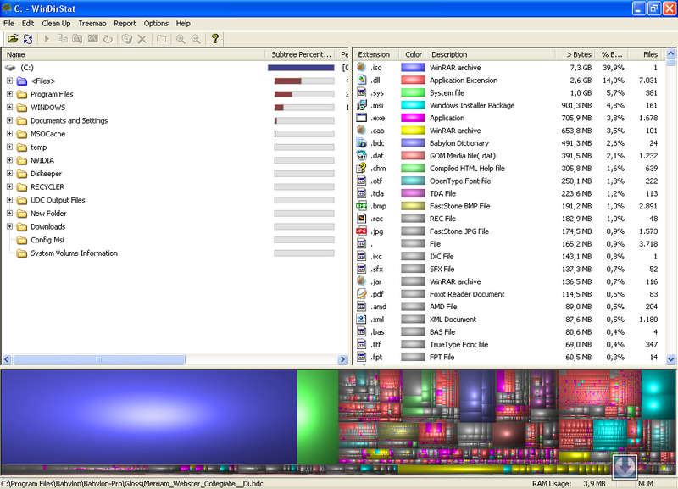The width and height of the screenshot is (678, 489).
Task: Open the Edit menu
Action: [28, 24]
